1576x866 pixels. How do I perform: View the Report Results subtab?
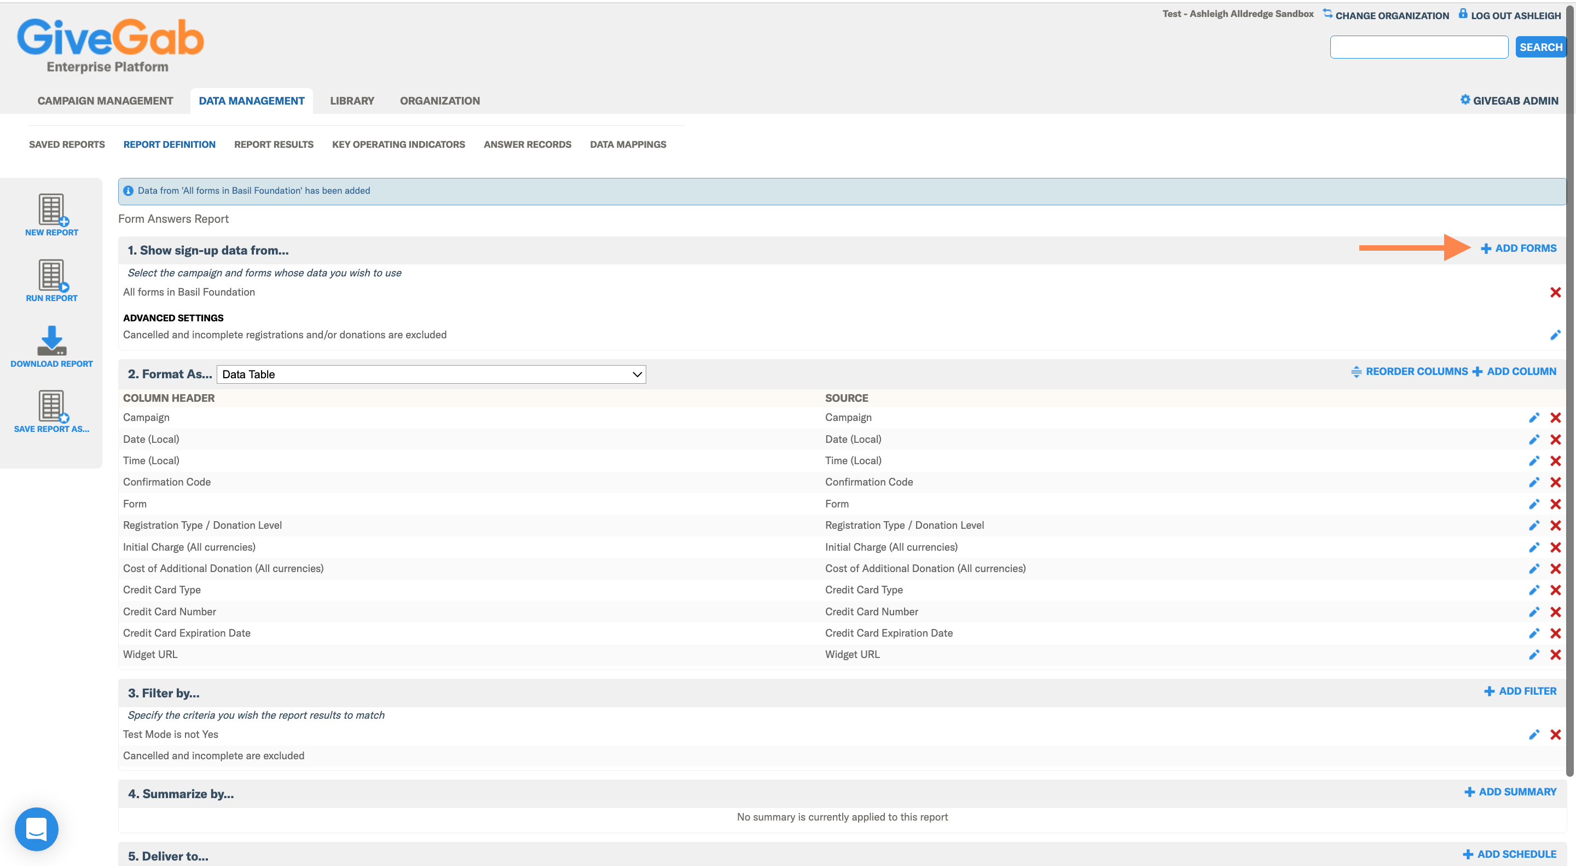[274, 145]
